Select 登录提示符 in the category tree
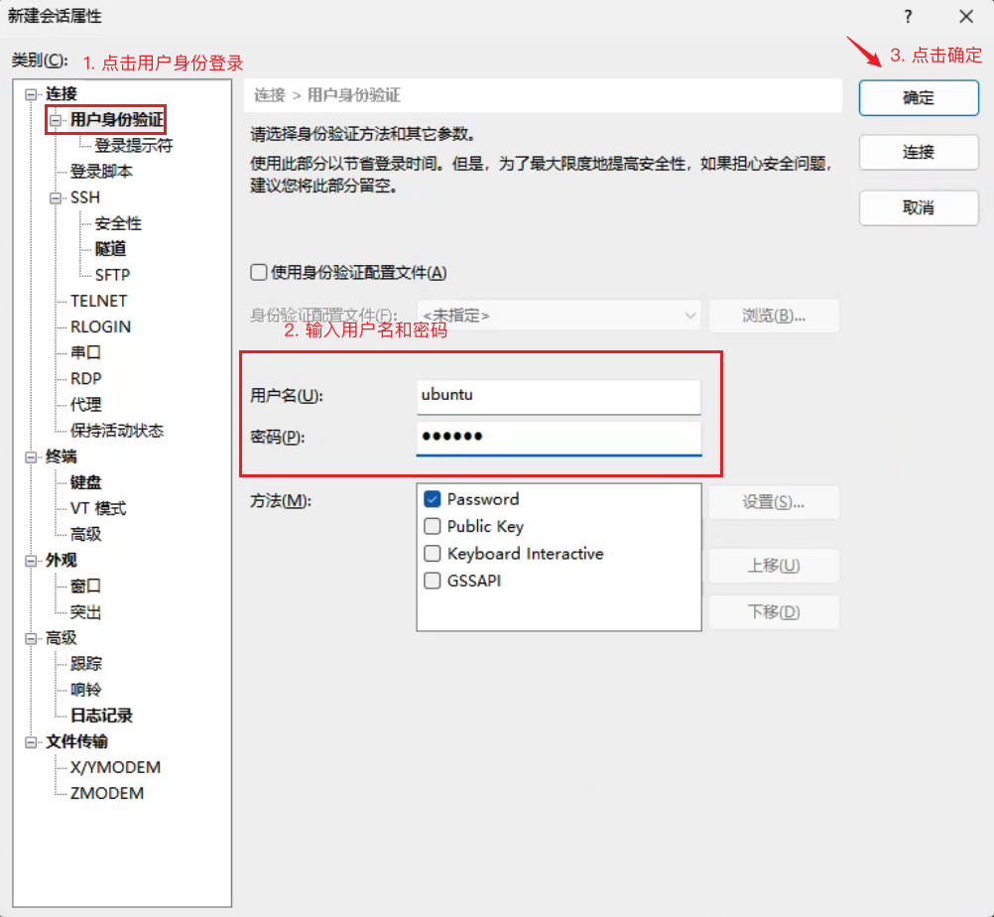Screen dimensions: 994x917 click(x=134, y=146)
